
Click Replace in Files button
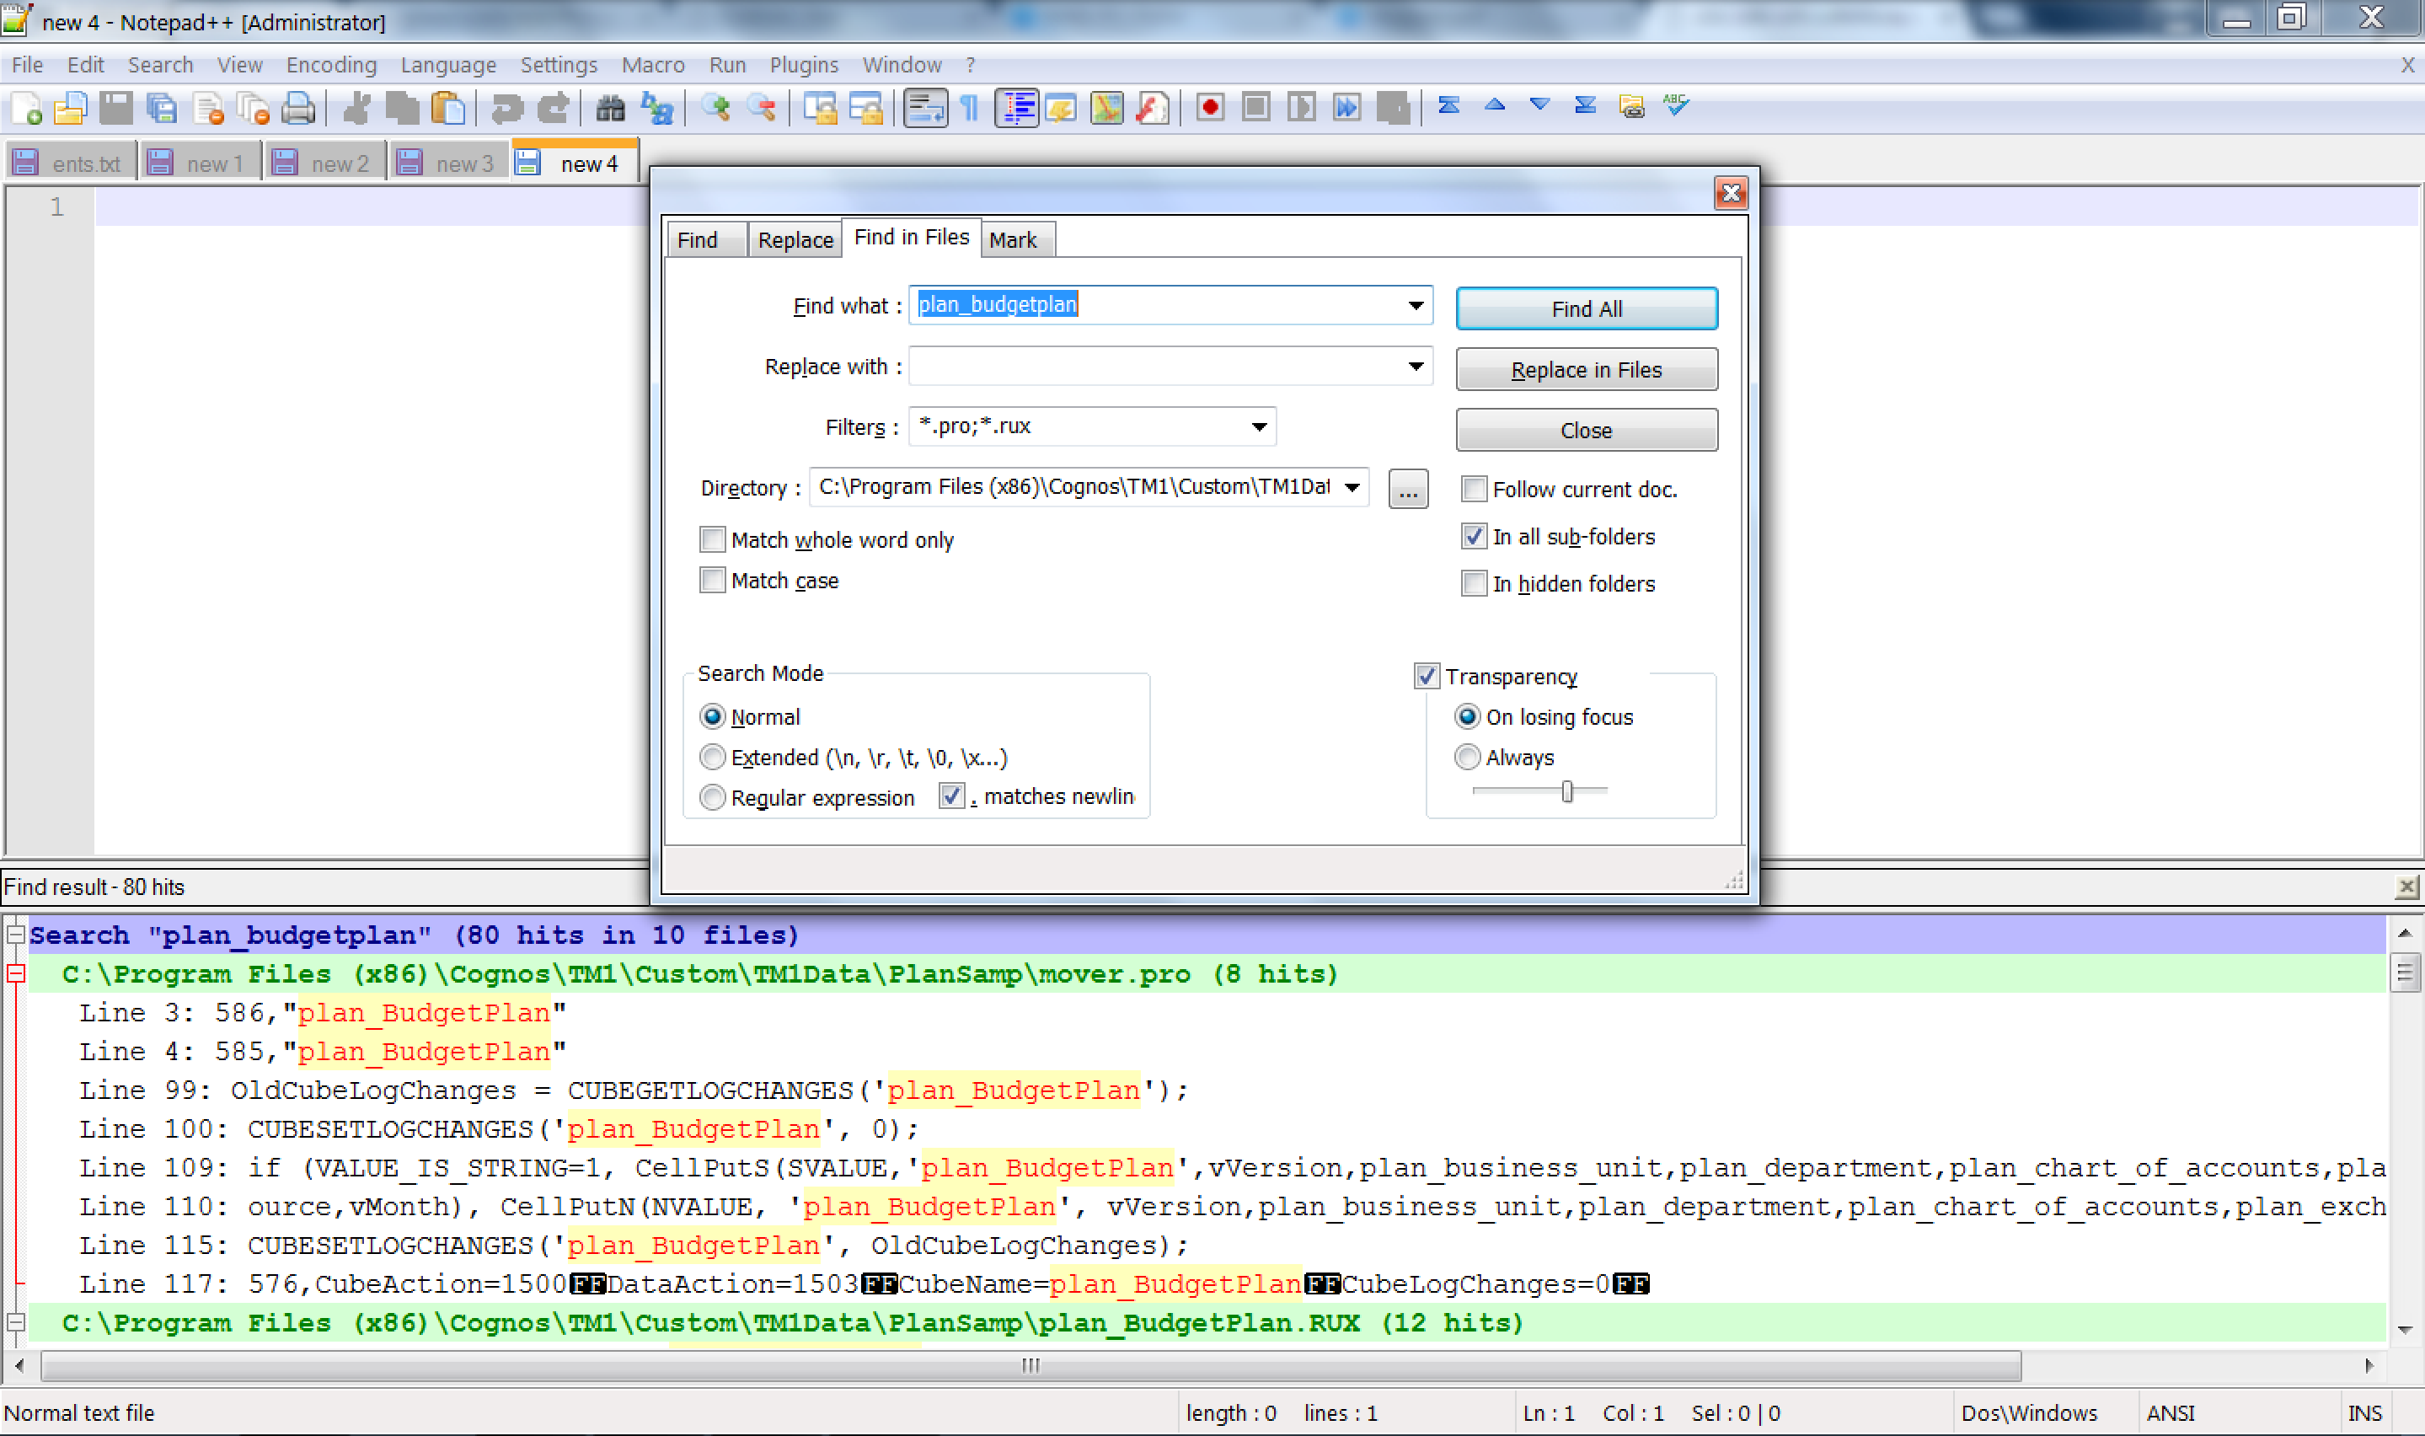[1586, 369]
